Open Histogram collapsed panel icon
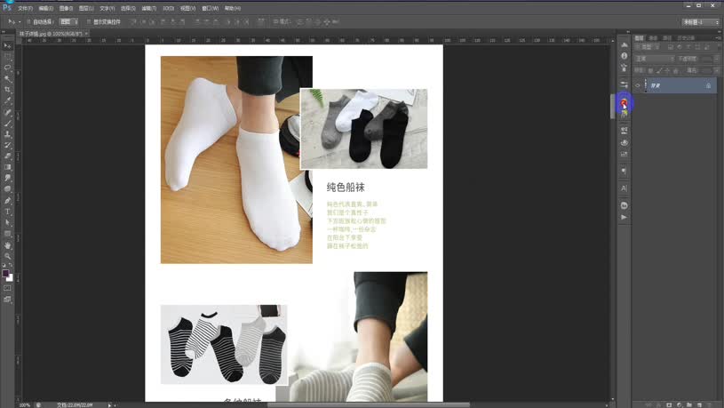This screenshot has height=408, width=724. coord(624,44)
